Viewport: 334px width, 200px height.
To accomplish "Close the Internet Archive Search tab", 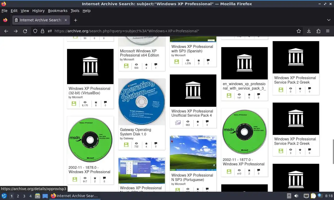I will pyautogui.click(x=66, y=20).
